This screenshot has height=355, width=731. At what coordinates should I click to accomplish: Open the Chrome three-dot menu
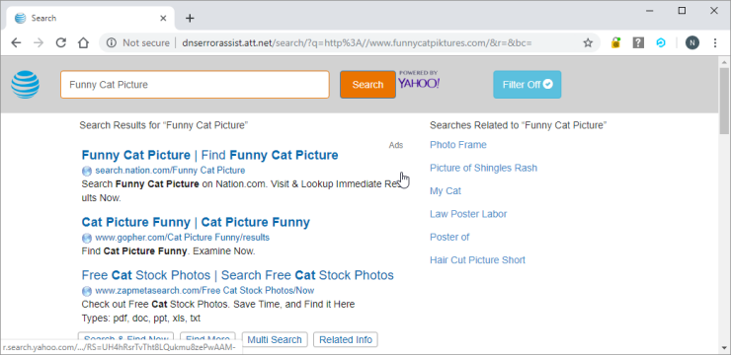(x=715, y=42)
